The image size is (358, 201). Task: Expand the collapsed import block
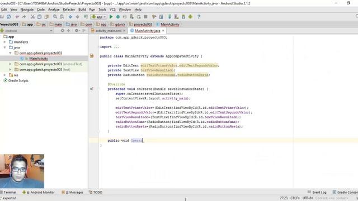coord(116,47)
